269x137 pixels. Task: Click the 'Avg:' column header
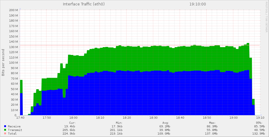click(x=166, y=123)
